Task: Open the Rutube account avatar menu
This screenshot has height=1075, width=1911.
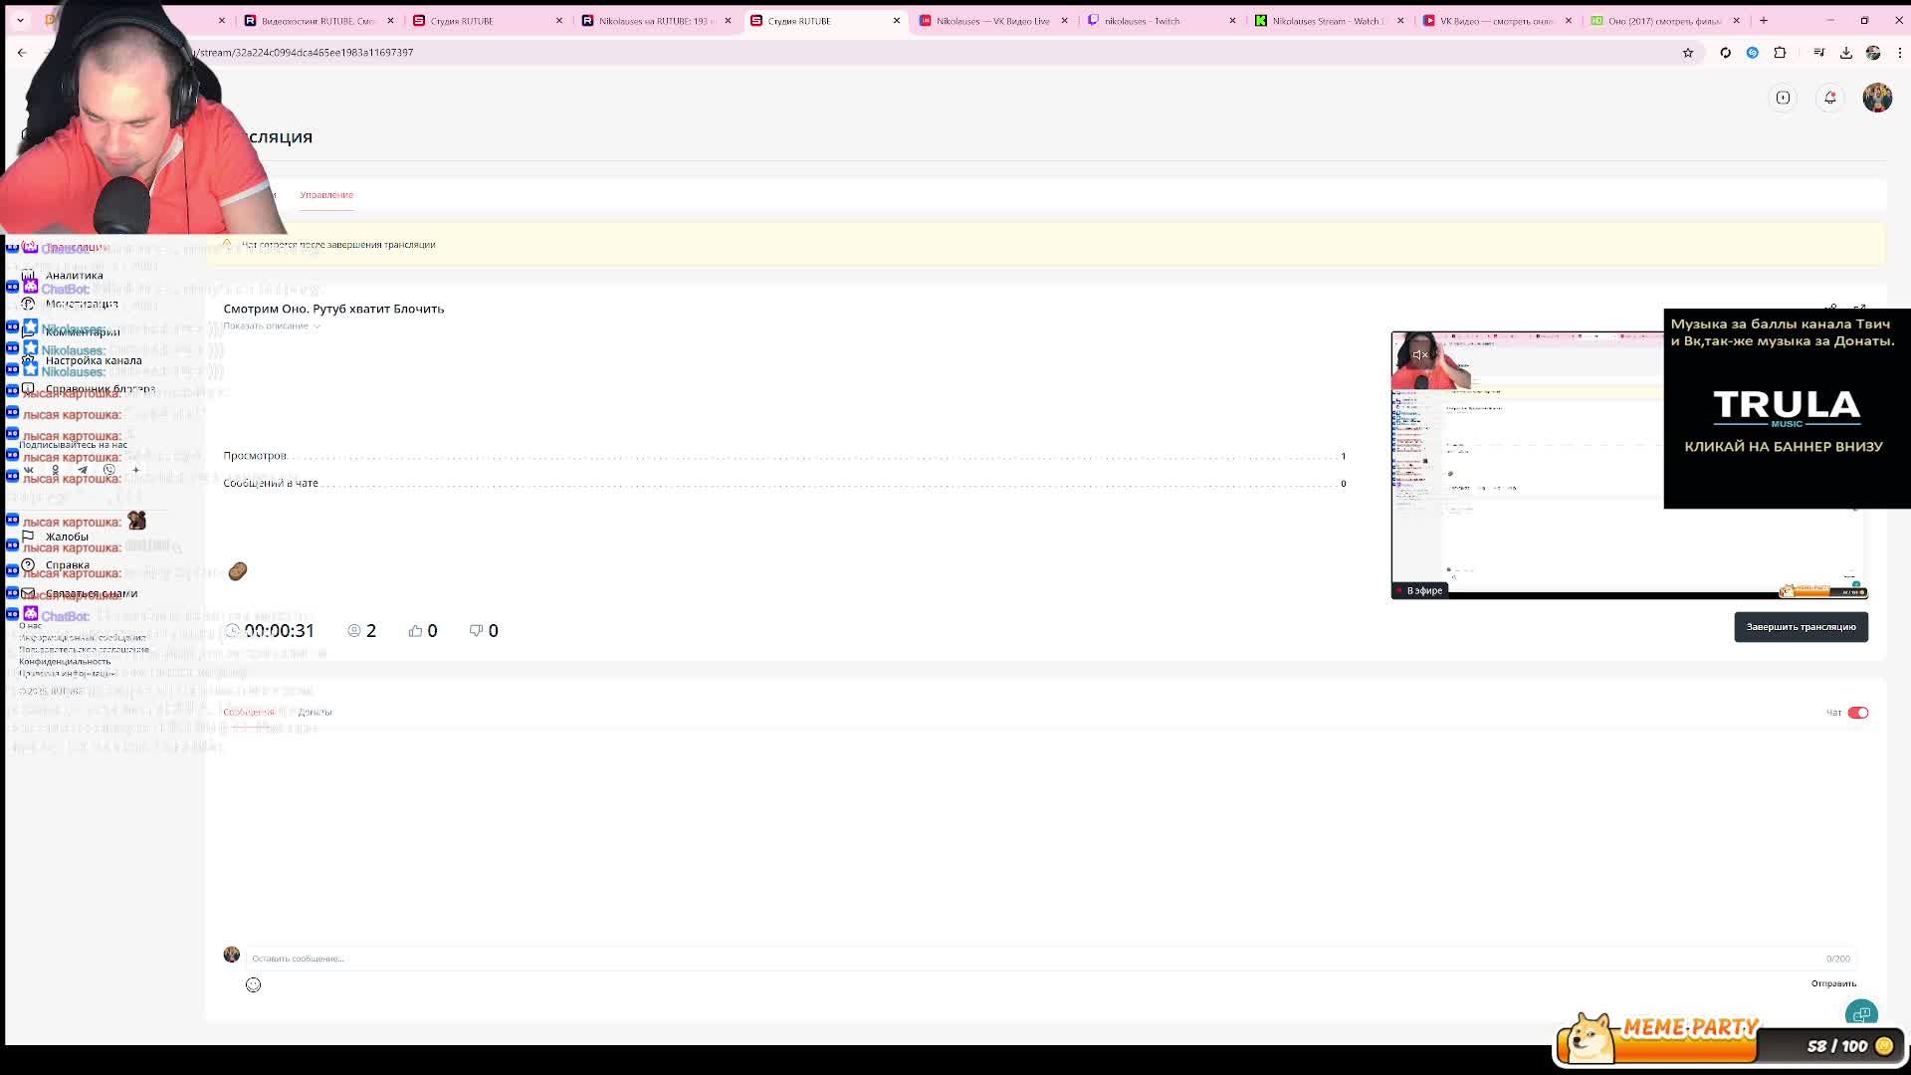Action: pos(1877,98)
